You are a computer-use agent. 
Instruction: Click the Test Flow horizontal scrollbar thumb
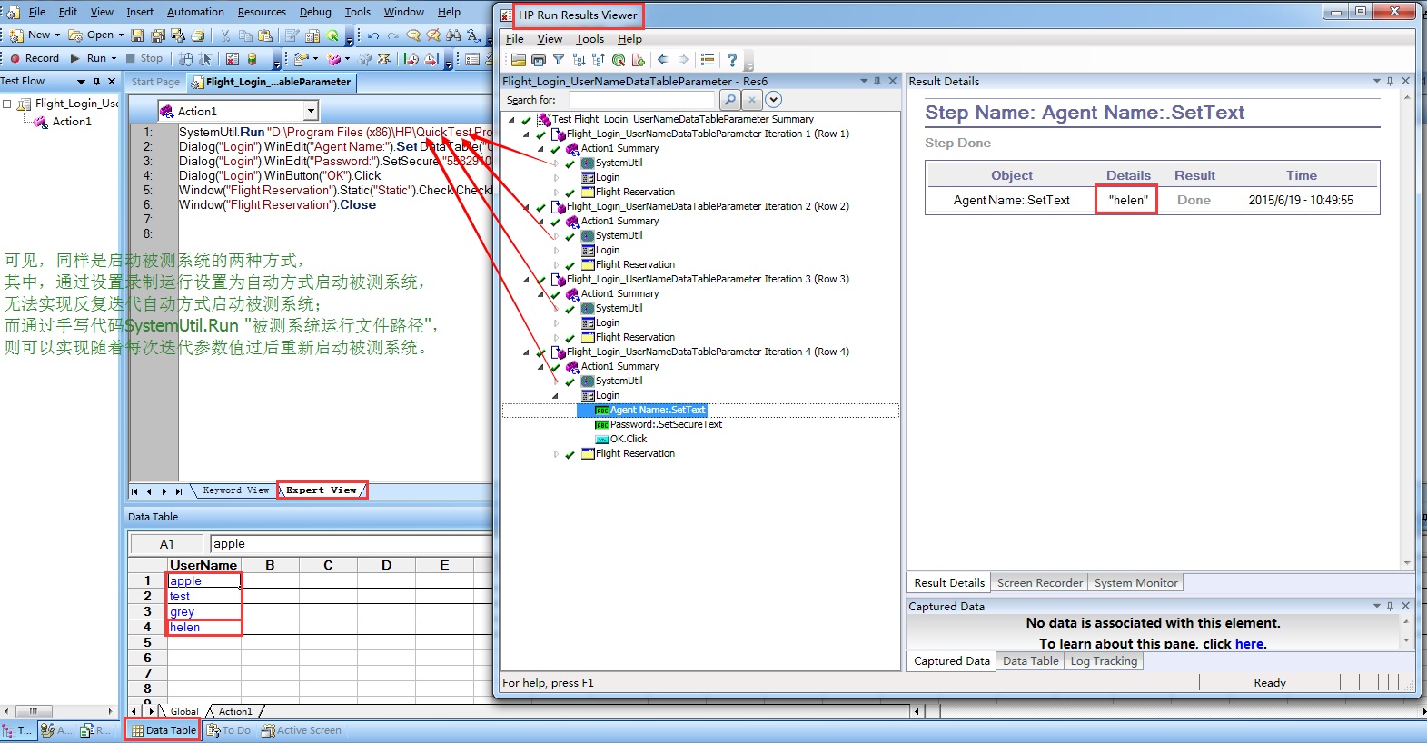(34, 711)
